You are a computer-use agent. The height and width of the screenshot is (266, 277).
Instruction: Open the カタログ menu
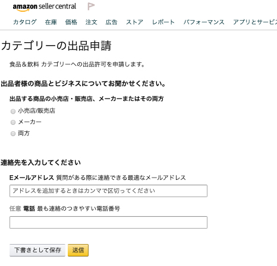pyautogui.click(x=25, y=22)
